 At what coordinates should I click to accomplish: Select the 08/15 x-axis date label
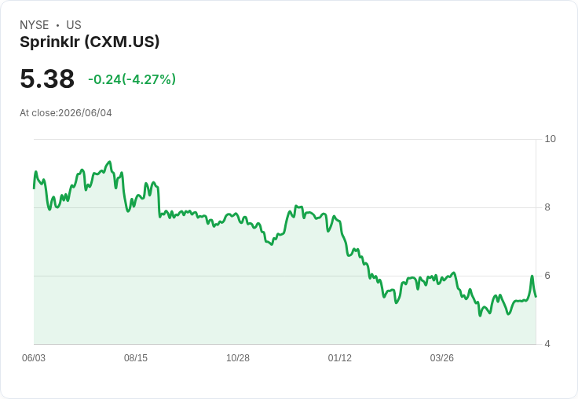pos(136,357)
